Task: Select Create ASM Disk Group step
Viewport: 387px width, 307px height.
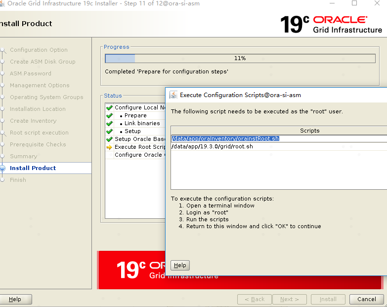Action: coord(43,62)
